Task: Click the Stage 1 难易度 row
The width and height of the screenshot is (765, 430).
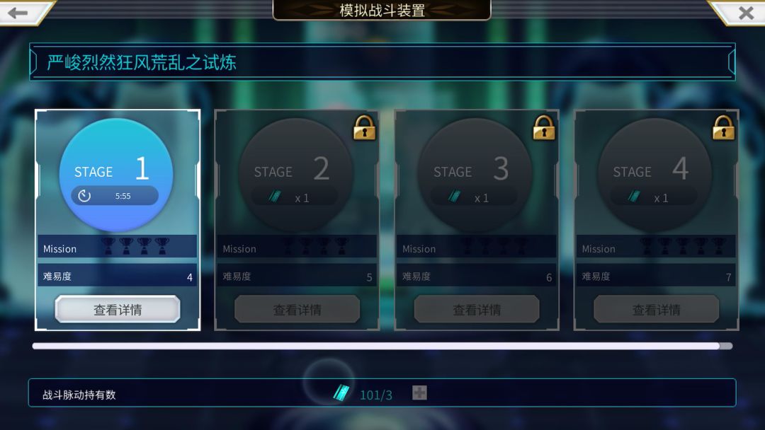Action: (117, 276)
